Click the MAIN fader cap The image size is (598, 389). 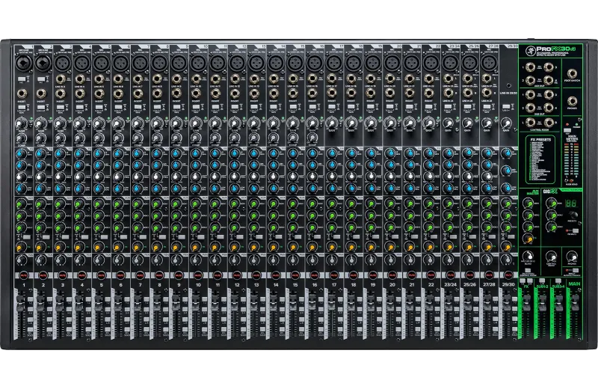point(576,301)
